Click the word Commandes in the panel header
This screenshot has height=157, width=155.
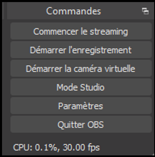(74, 11)
